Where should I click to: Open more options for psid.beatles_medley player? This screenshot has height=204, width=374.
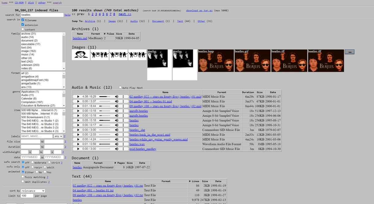coord(123,149)
